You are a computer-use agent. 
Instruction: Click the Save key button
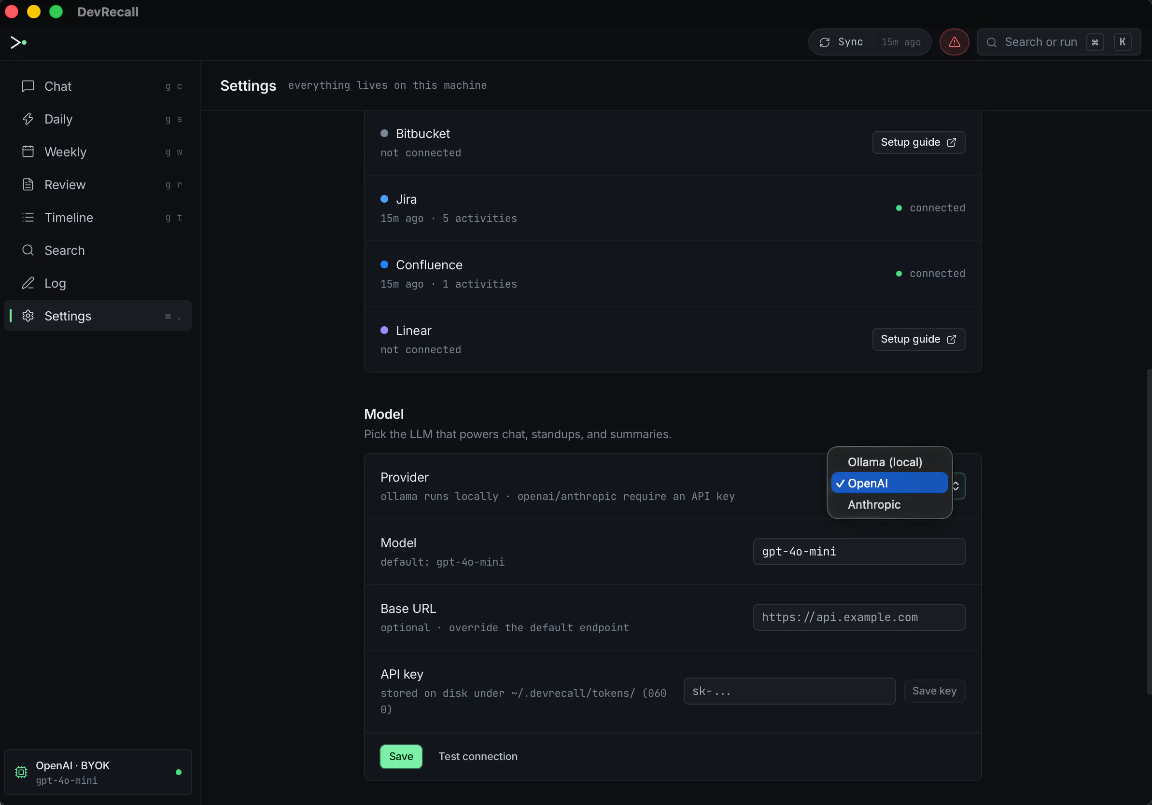(x=934, y=691)
